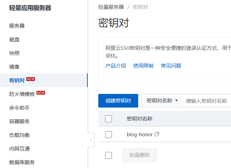
Task: Click the 创建密钥对 button
Action: click(118, 101)
